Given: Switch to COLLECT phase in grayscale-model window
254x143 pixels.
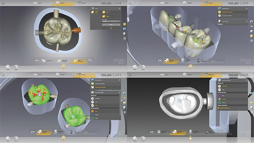Looking at the screenshot, I should click(x=164, y=75).
